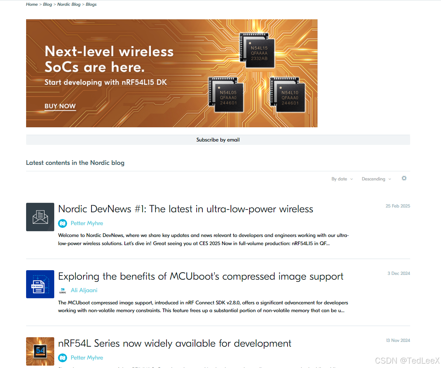Click the FW IMAGE thumbnail beside MCUboot article
Viewport: 441px width, 368px height.
pos(40,284)
